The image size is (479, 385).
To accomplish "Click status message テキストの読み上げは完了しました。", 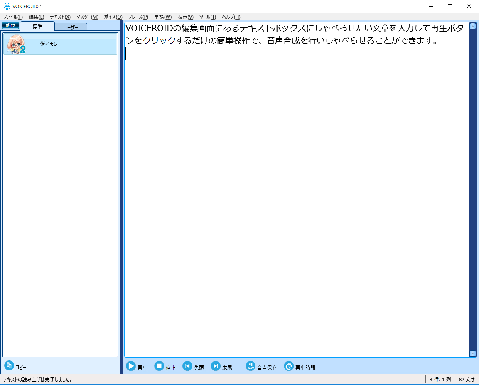I will click(x=38, y=380).
